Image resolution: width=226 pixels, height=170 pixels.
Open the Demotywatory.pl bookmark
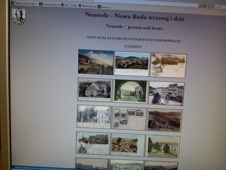pos(50,4)
